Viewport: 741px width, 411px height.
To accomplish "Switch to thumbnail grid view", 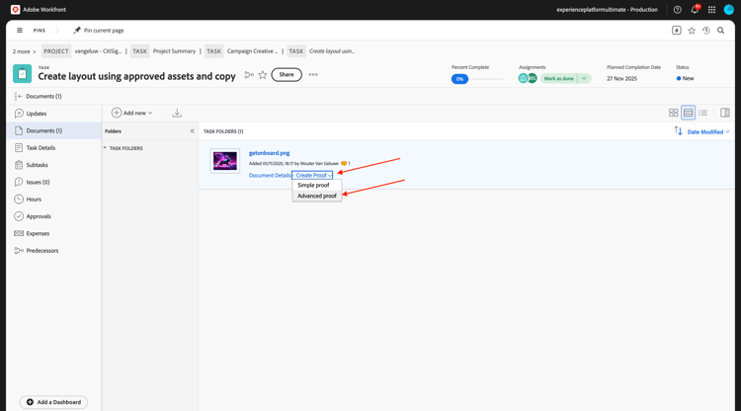I will pyautogui.click(x=674, y=113).
